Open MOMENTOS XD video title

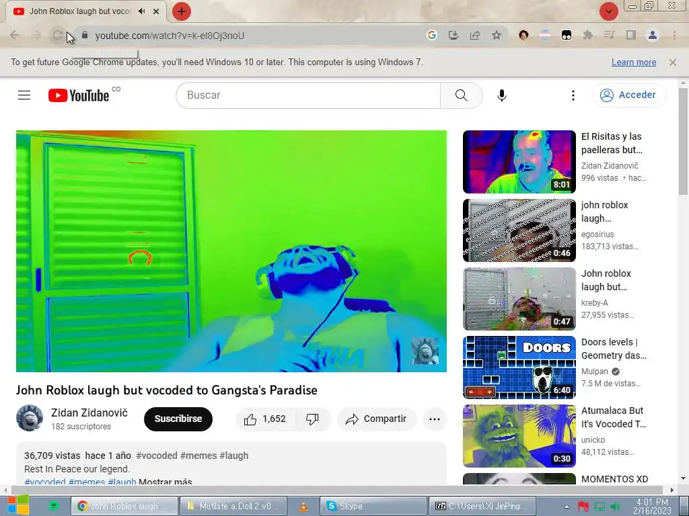pos(614,479)
